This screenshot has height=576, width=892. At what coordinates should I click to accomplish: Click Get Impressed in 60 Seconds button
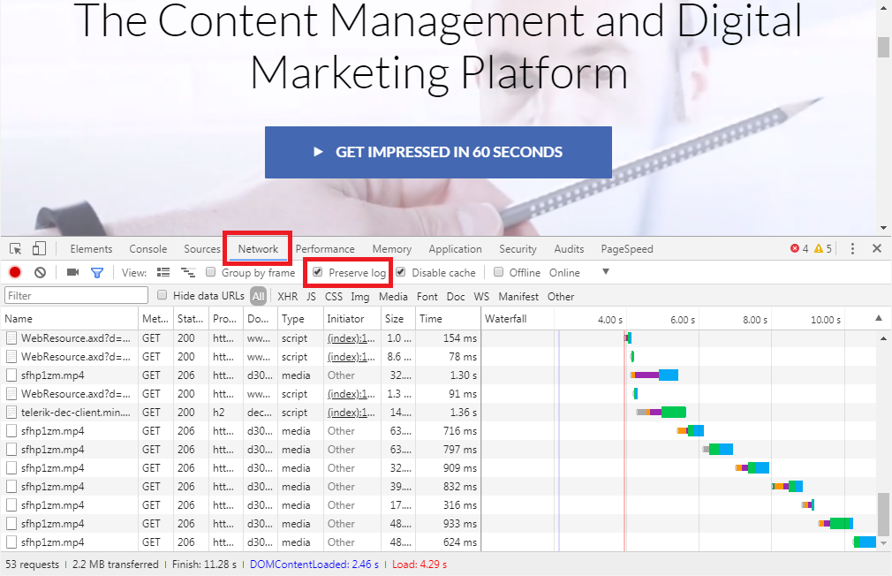[x=438, y=153]
